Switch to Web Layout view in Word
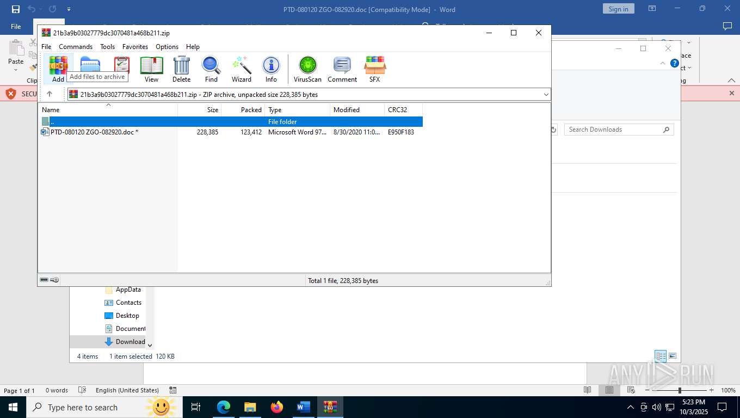The height and width of the screenshot is (418, 740). click(x=631, y=390)
